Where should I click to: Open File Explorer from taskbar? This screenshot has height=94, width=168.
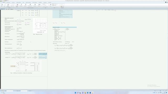click(x=85, y=93)
